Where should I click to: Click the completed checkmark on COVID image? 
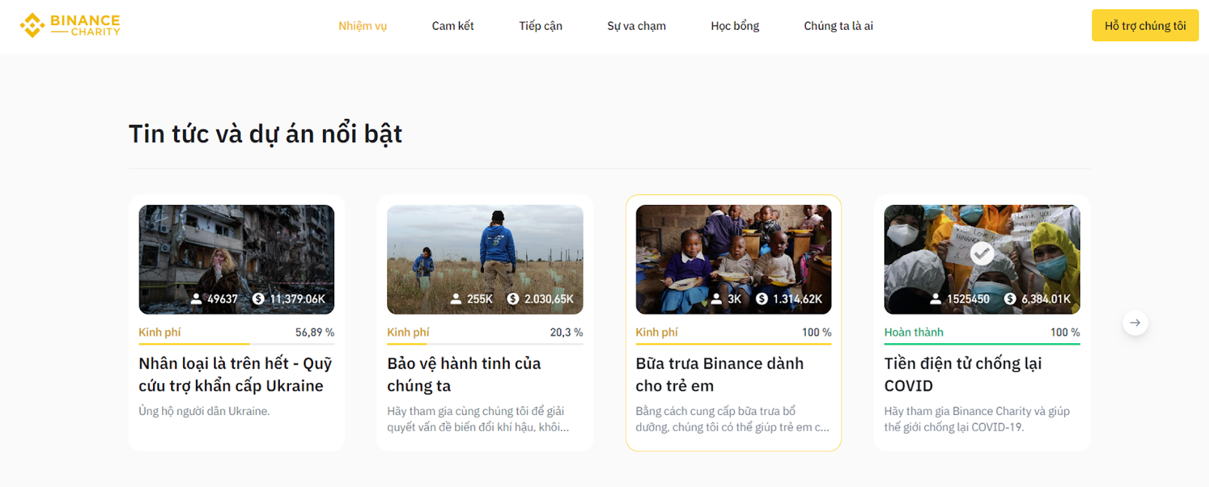[x=982, y=253]
